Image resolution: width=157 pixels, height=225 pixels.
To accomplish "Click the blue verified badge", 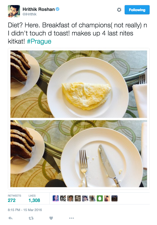I will point(57,9).
